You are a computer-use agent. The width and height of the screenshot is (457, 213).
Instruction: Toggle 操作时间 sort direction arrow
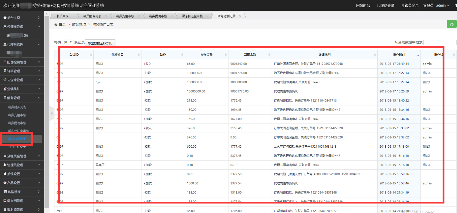(x=418, y=55)
